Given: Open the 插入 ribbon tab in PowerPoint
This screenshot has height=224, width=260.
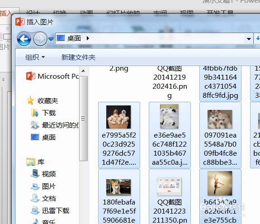Looking at the screenshot, I should (x=6, y=13).
